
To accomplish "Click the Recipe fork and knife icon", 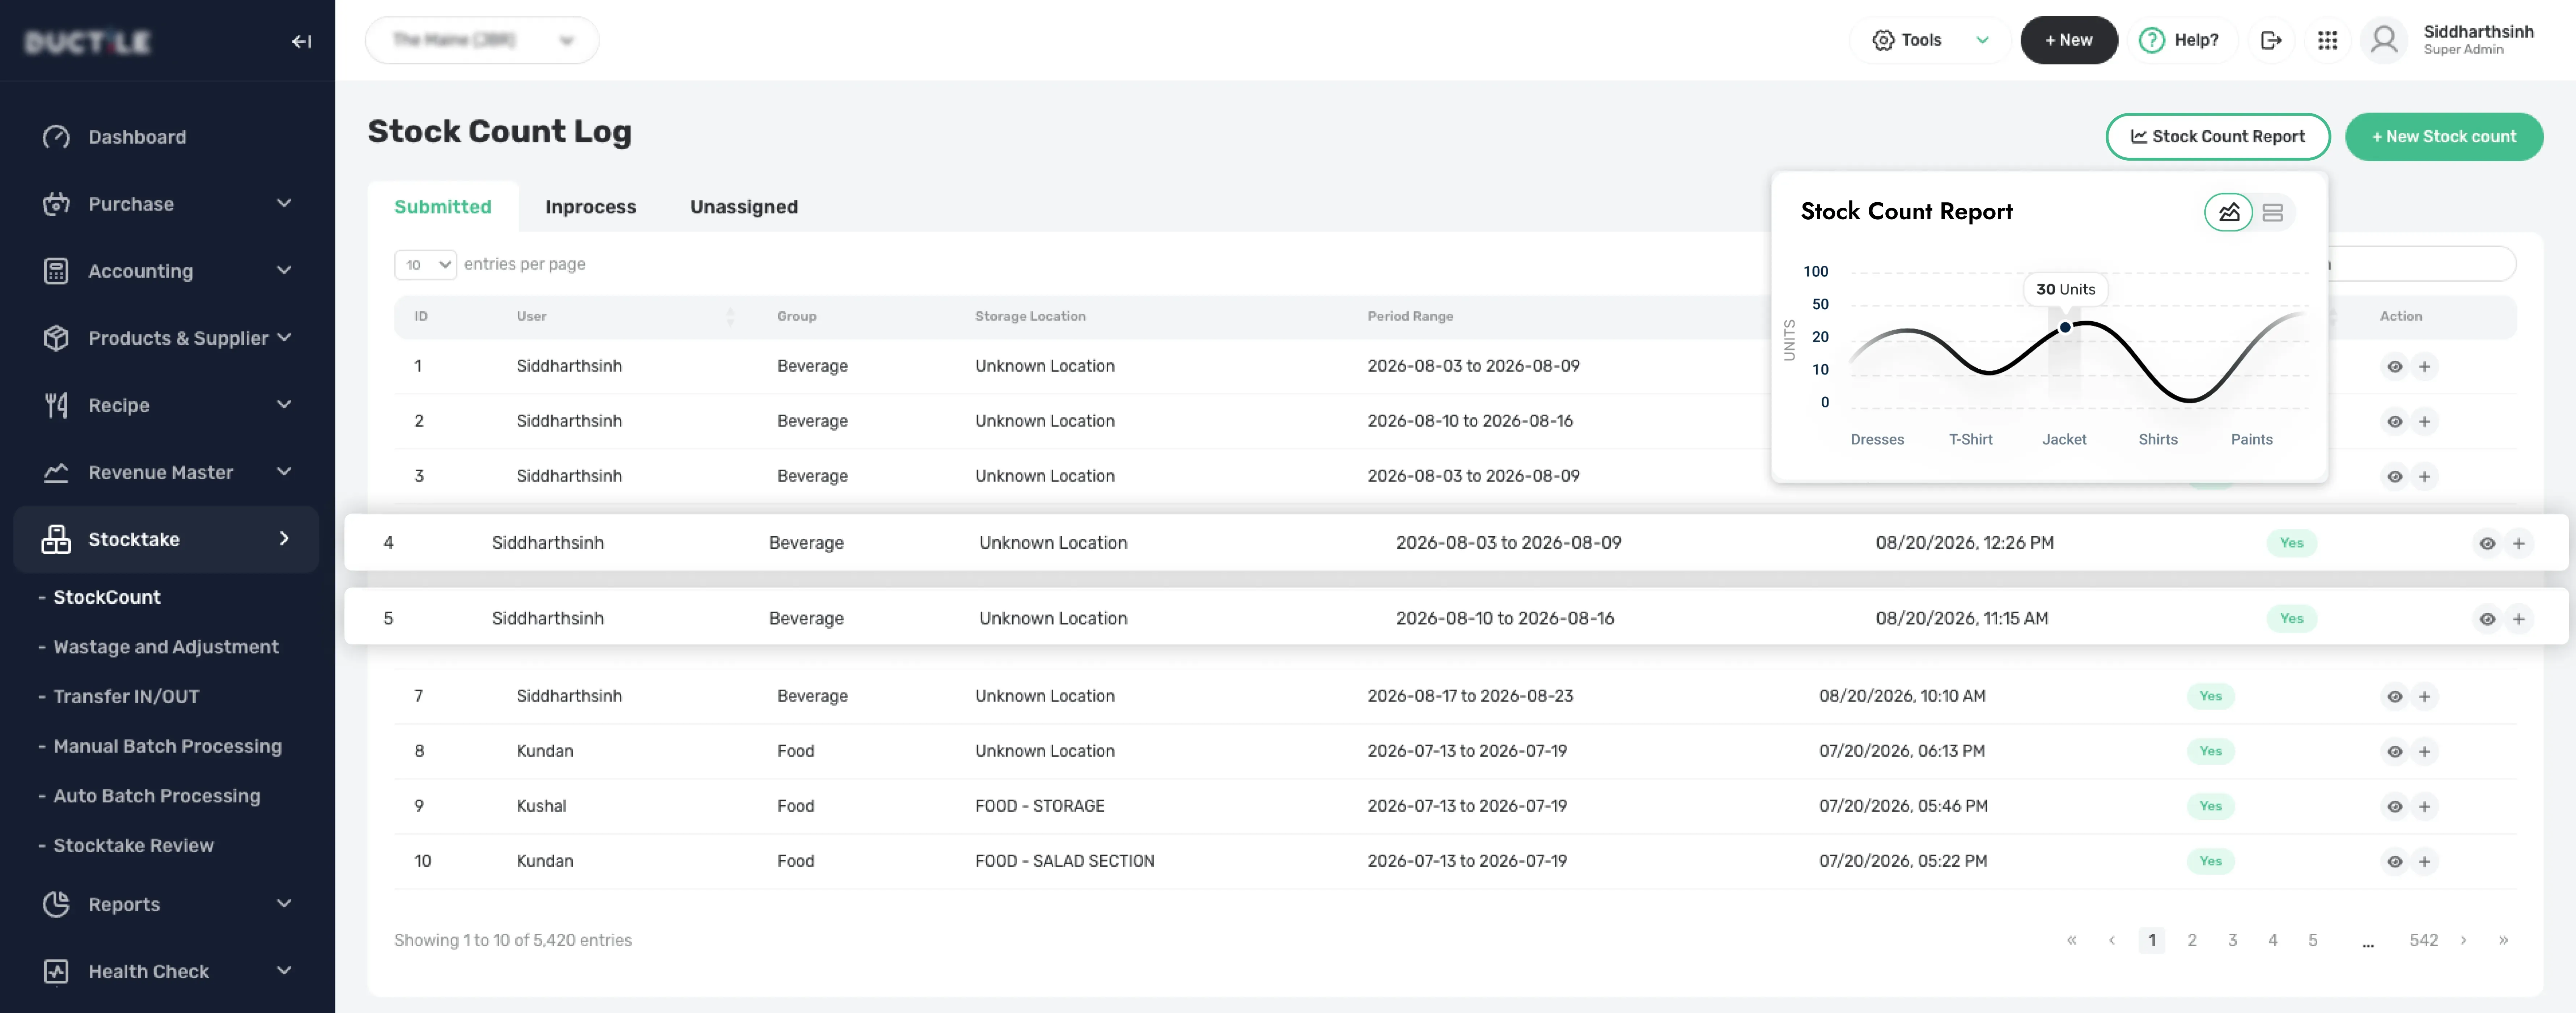I will click(56, 405).
